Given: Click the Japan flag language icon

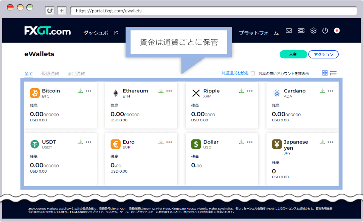Looking at the screenshot, I should tap(337, 31).
